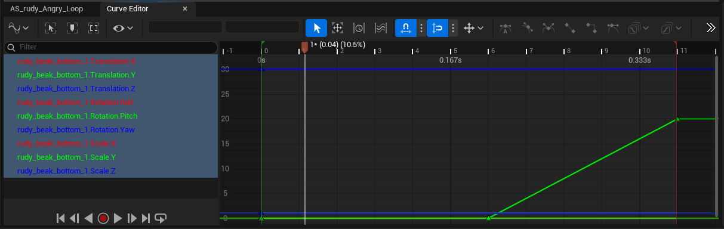Click the bracket-shaped fit icon
This screenshot has width=724, height=229.
coord(94,27)
